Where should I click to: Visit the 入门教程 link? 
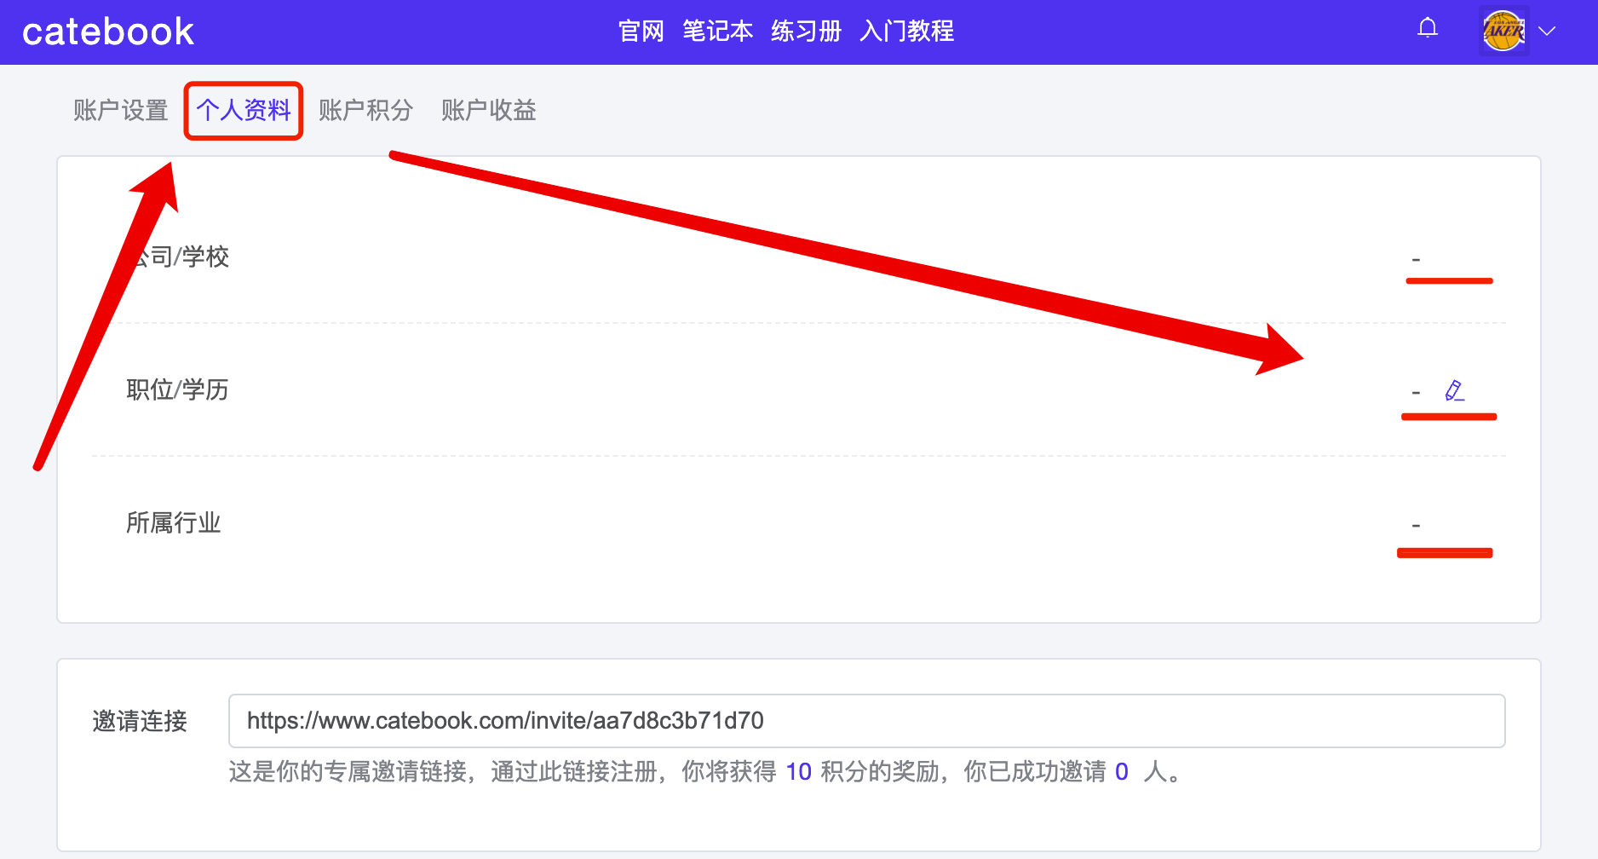pos(906,32)
